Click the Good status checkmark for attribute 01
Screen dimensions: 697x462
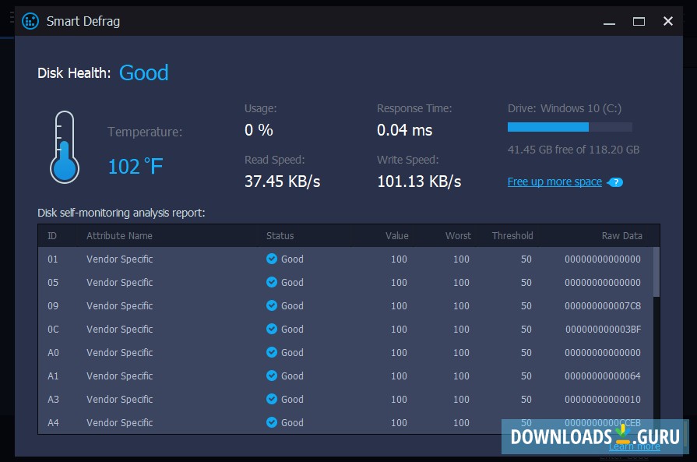point(273,259)
